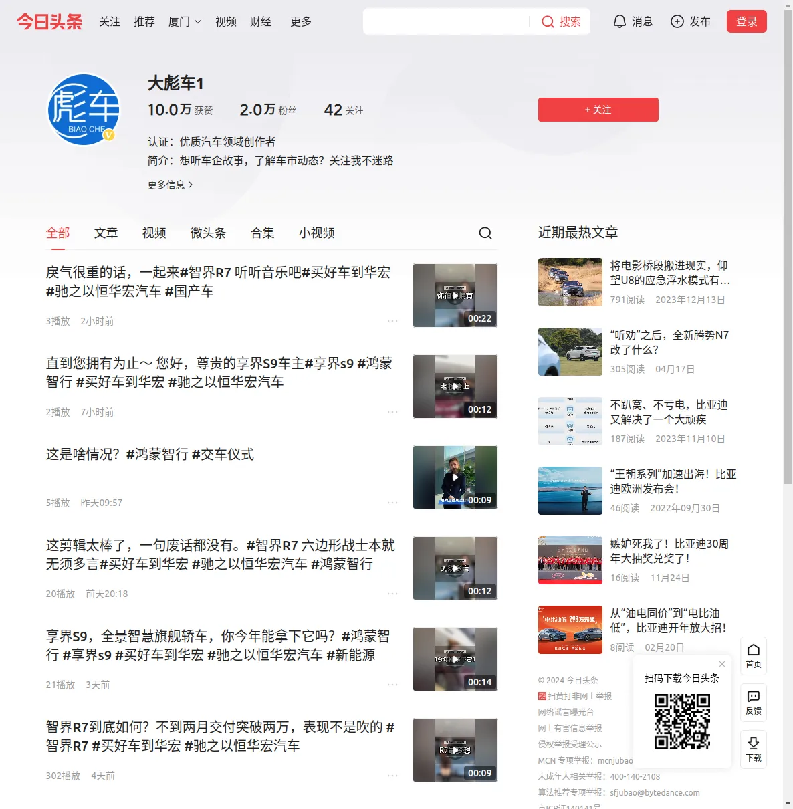Play the 六边形战士 00:12 video thumbnail
This screenshot has height=809, width=793.
pyautogui.click(x=455, y=568)
